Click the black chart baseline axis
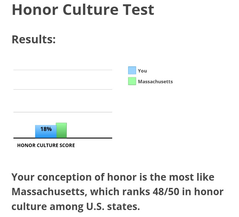Viewport: 239px width, 217px height. [x=63, y=138]
